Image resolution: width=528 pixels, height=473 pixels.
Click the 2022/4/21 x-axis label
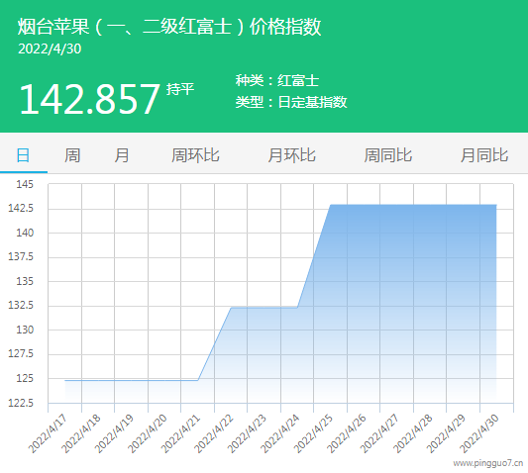(x=180, y=433)
